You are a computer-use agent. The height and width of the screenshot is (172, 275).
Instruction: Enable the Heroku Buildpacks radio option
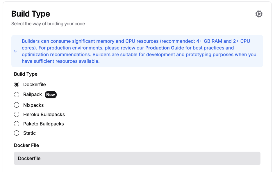(17, 114)
